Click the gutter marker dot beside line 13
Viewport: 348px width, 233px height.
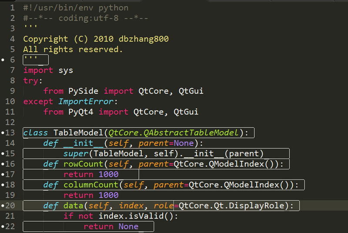[3, 133]
